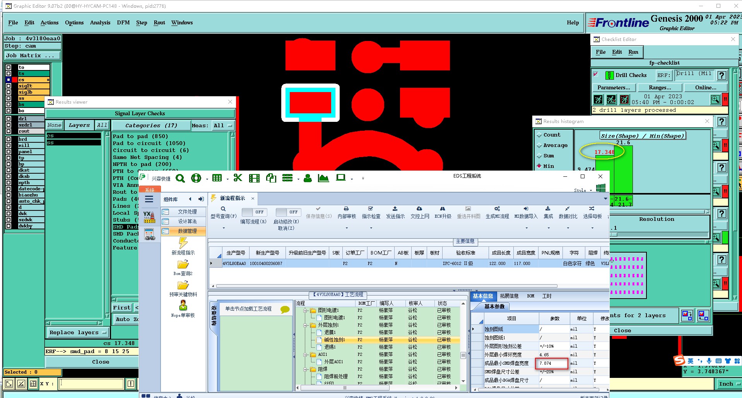The height and width of the screenshot is (398, 742).
Task: Click ECN升级 icon in ribbon
Action: (x=443, y=209)
